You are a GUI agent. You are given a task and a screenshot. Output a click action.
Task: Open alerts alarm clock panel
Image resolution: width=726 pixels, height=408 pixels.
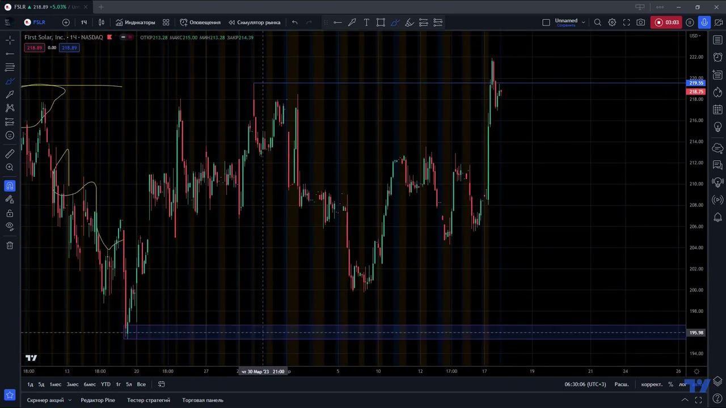click(x=717, y=57)
